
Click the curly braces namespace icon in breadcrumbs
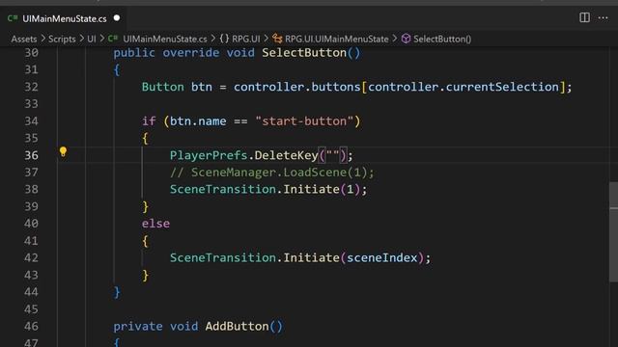(224, 39)
